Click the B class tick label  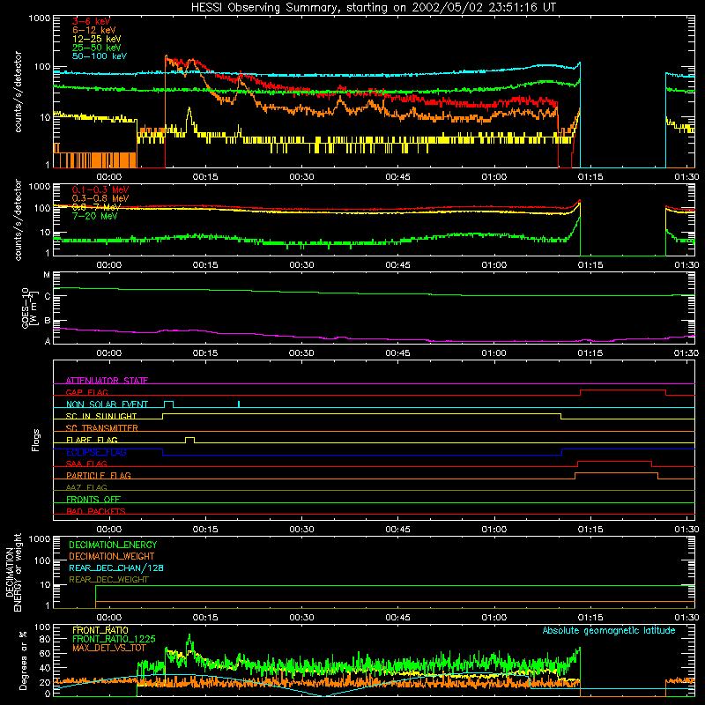tap(48, 321)
